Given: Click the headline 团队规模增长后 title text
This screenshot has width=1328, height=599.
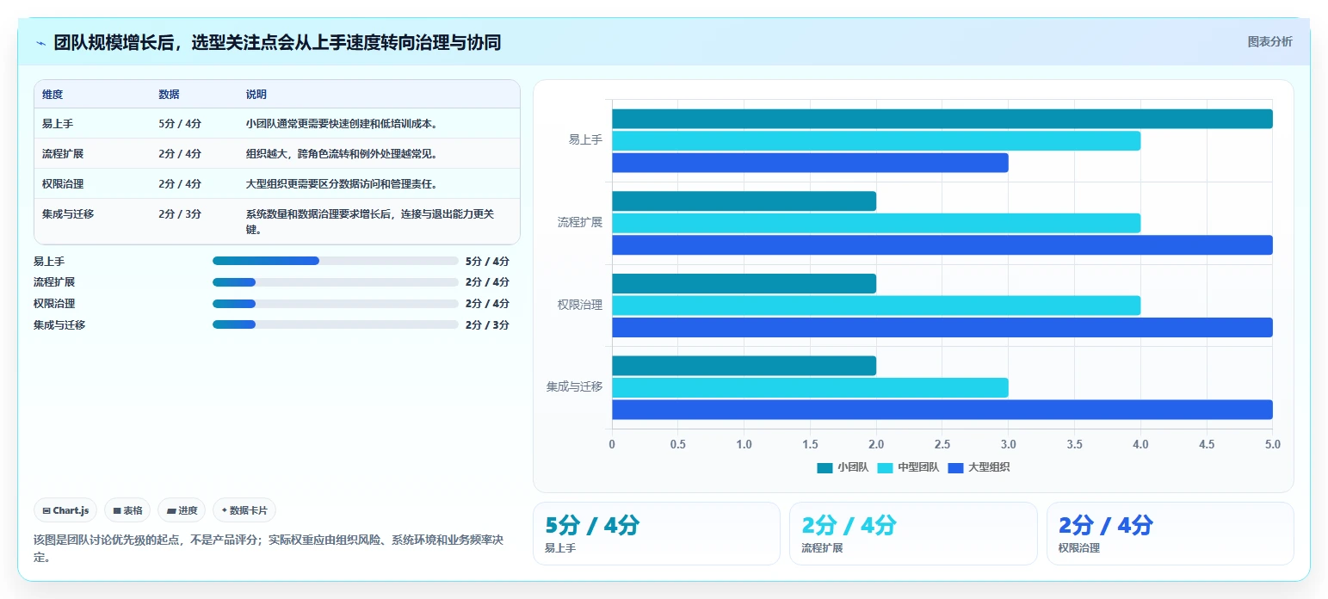Looking at the screenshot, I should tap(277, 43).
